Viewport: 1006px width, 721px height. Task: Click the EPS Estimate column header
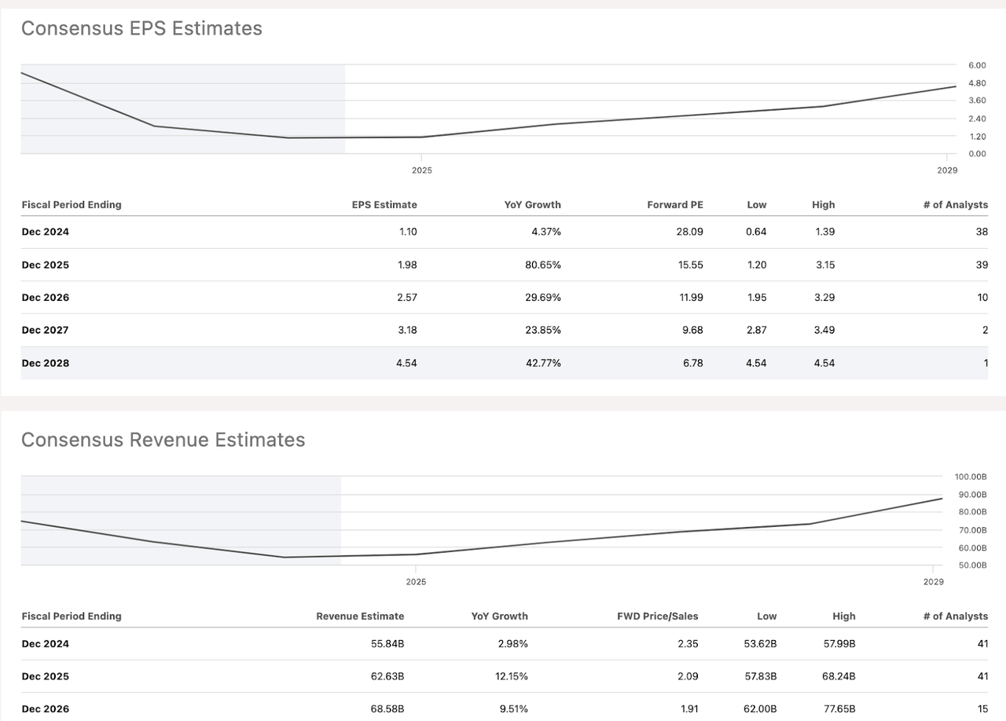[384, 205]
